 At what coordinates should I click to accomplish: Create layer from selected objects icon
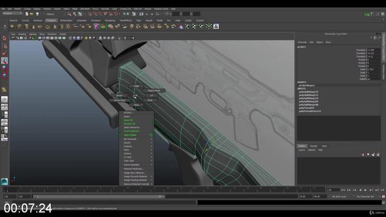378,154
